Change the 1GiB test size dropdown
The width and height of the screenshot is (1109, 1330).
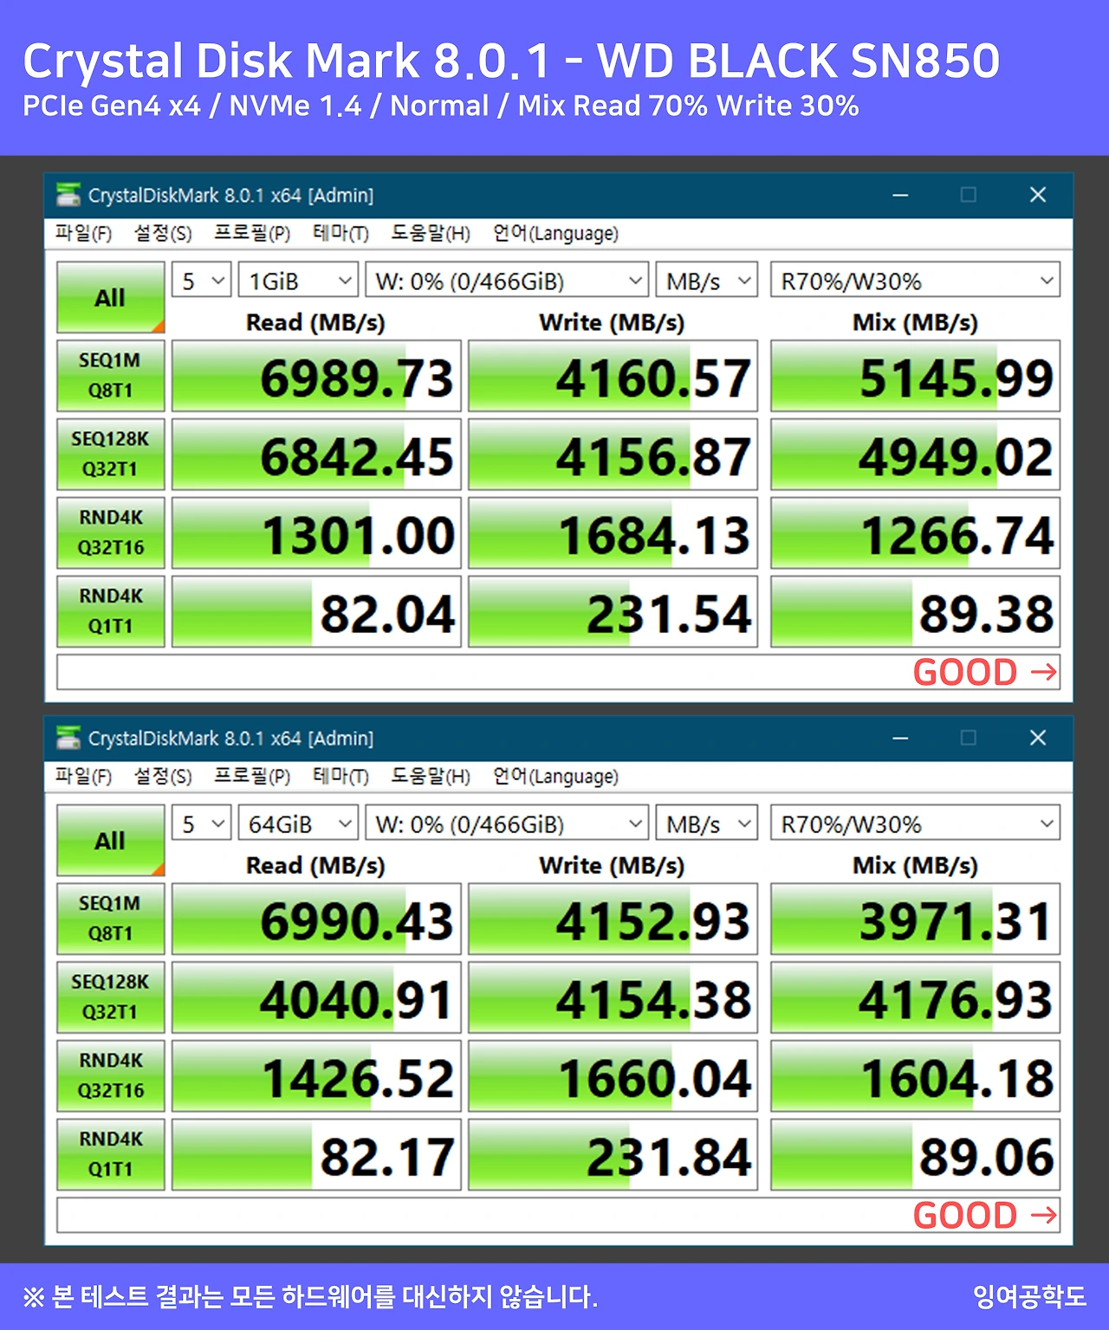click(x=297, y=280)
